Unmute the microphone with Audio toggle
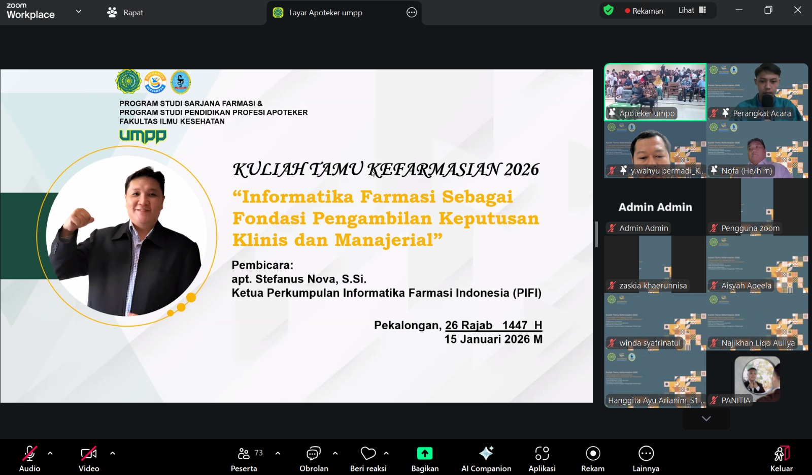Screen dimensions: 812x475 click(x=29, y=454)
